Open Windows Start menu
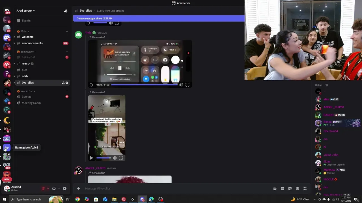 [x=4, y=199]
